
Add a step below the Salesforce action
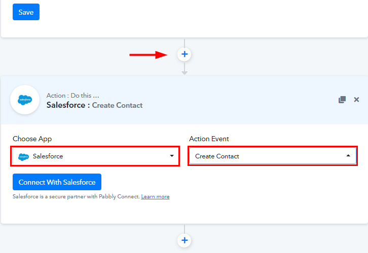pos(185,240)
